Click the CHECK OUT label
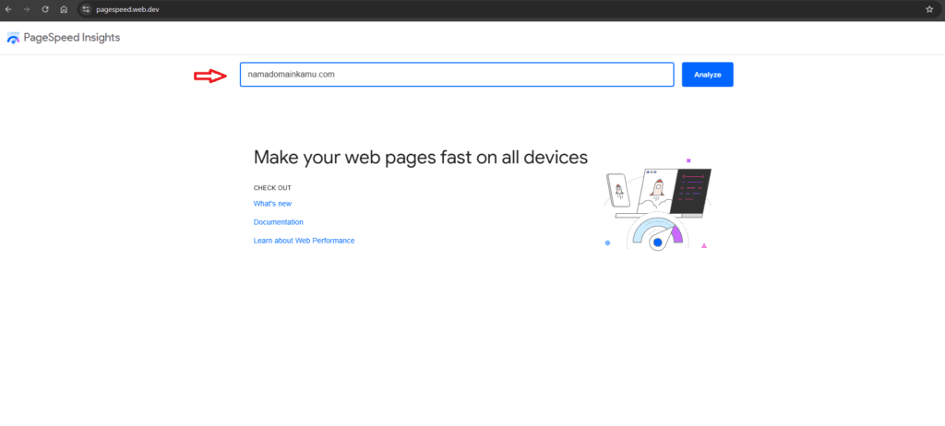 (x=272, y=187)
